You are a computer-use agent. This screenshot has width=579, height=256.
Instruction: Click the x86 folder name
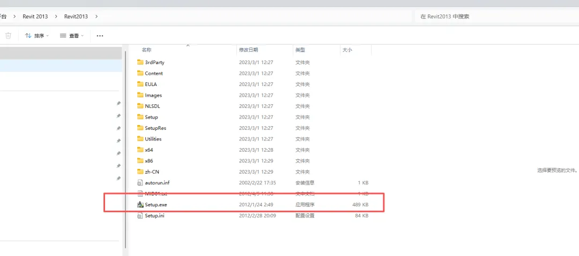click(149, 160)
